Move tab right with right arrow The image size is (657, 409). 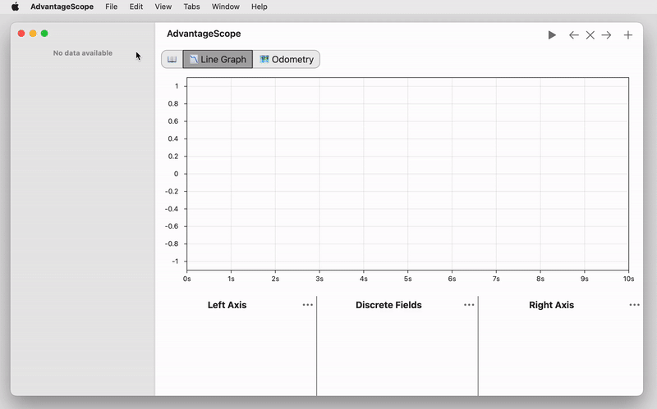click(606, 35)
